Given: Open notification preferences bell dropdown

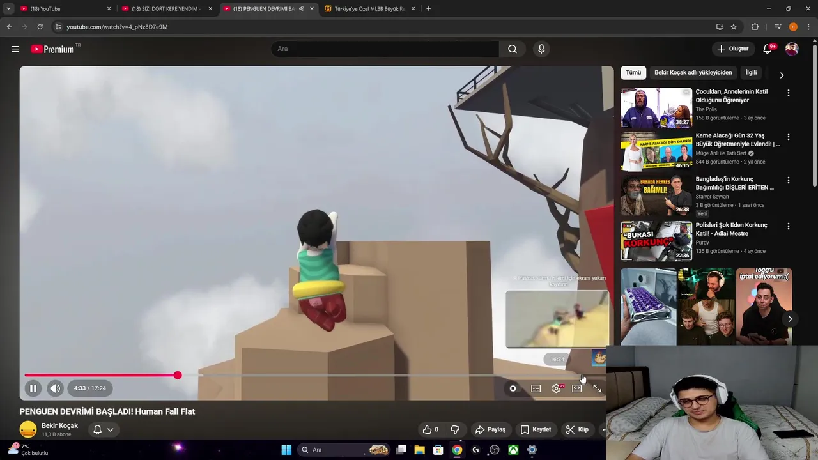Looking at the screenshot, I should coord(104,430).
